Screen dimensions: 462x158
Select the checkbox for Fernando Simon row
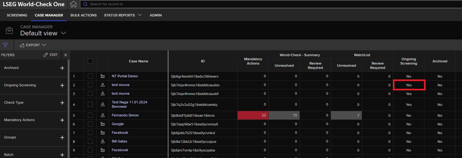90,115
